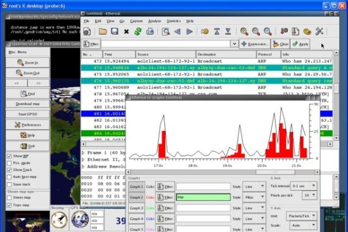
Task: Go back with the blue left arrow icon
Action: click(x=176, y=31)
